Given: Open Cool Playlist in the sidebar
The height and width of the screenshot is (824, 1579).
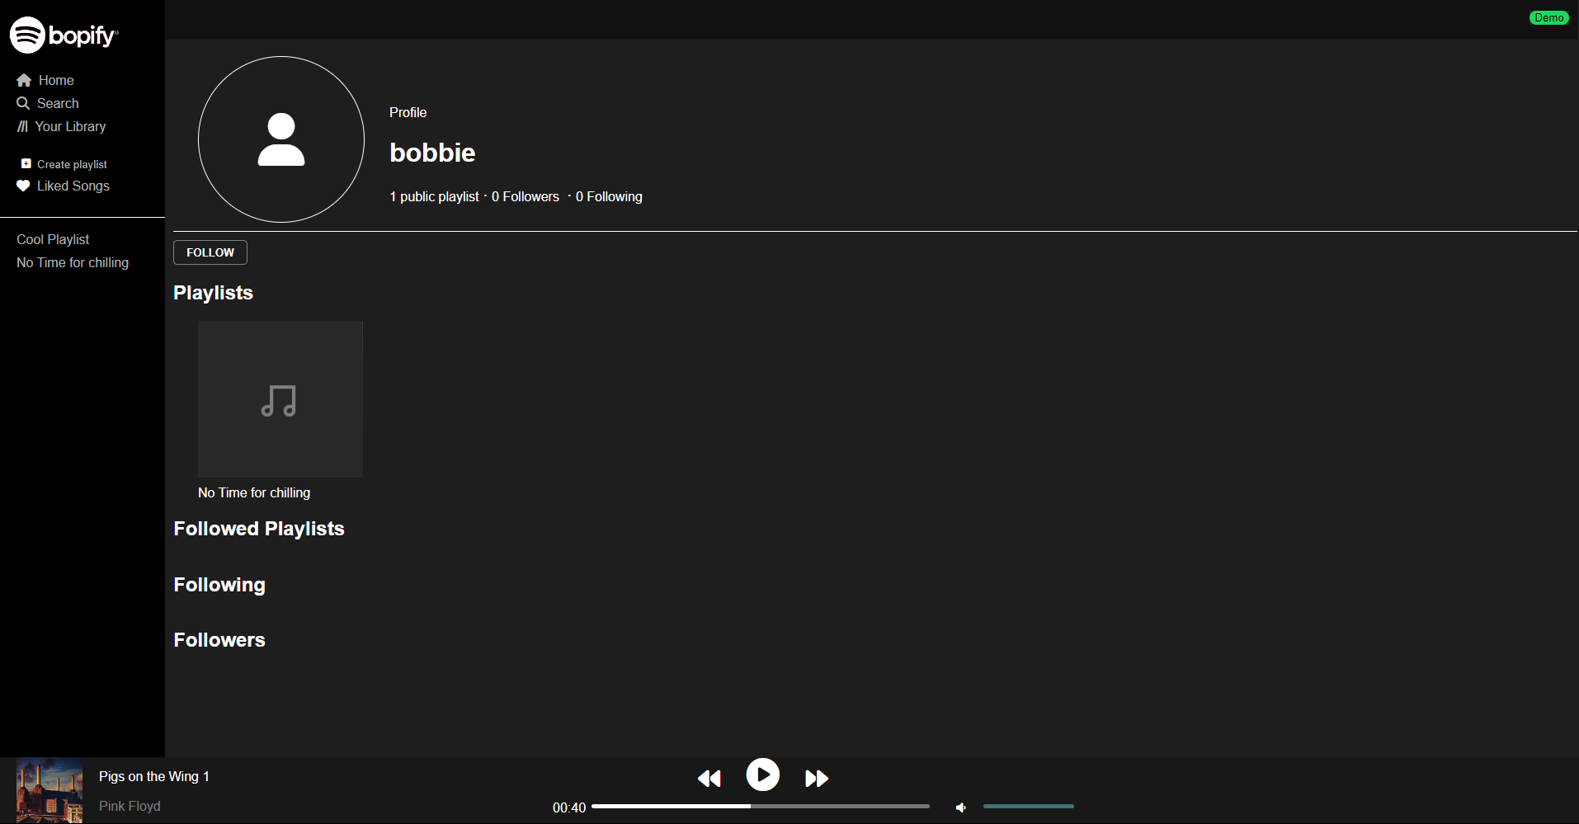Looking at the screenshot, I should click(53, 239).
